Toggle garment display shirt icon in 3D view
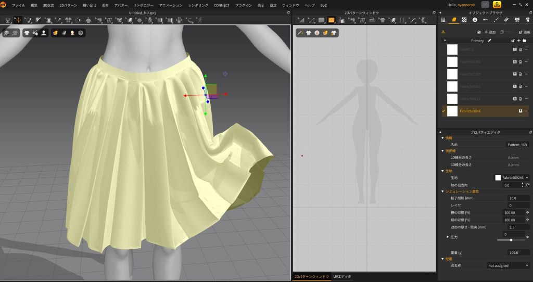Screen dimensions: 533x282 pyautogui.click(x=27, y=32)
